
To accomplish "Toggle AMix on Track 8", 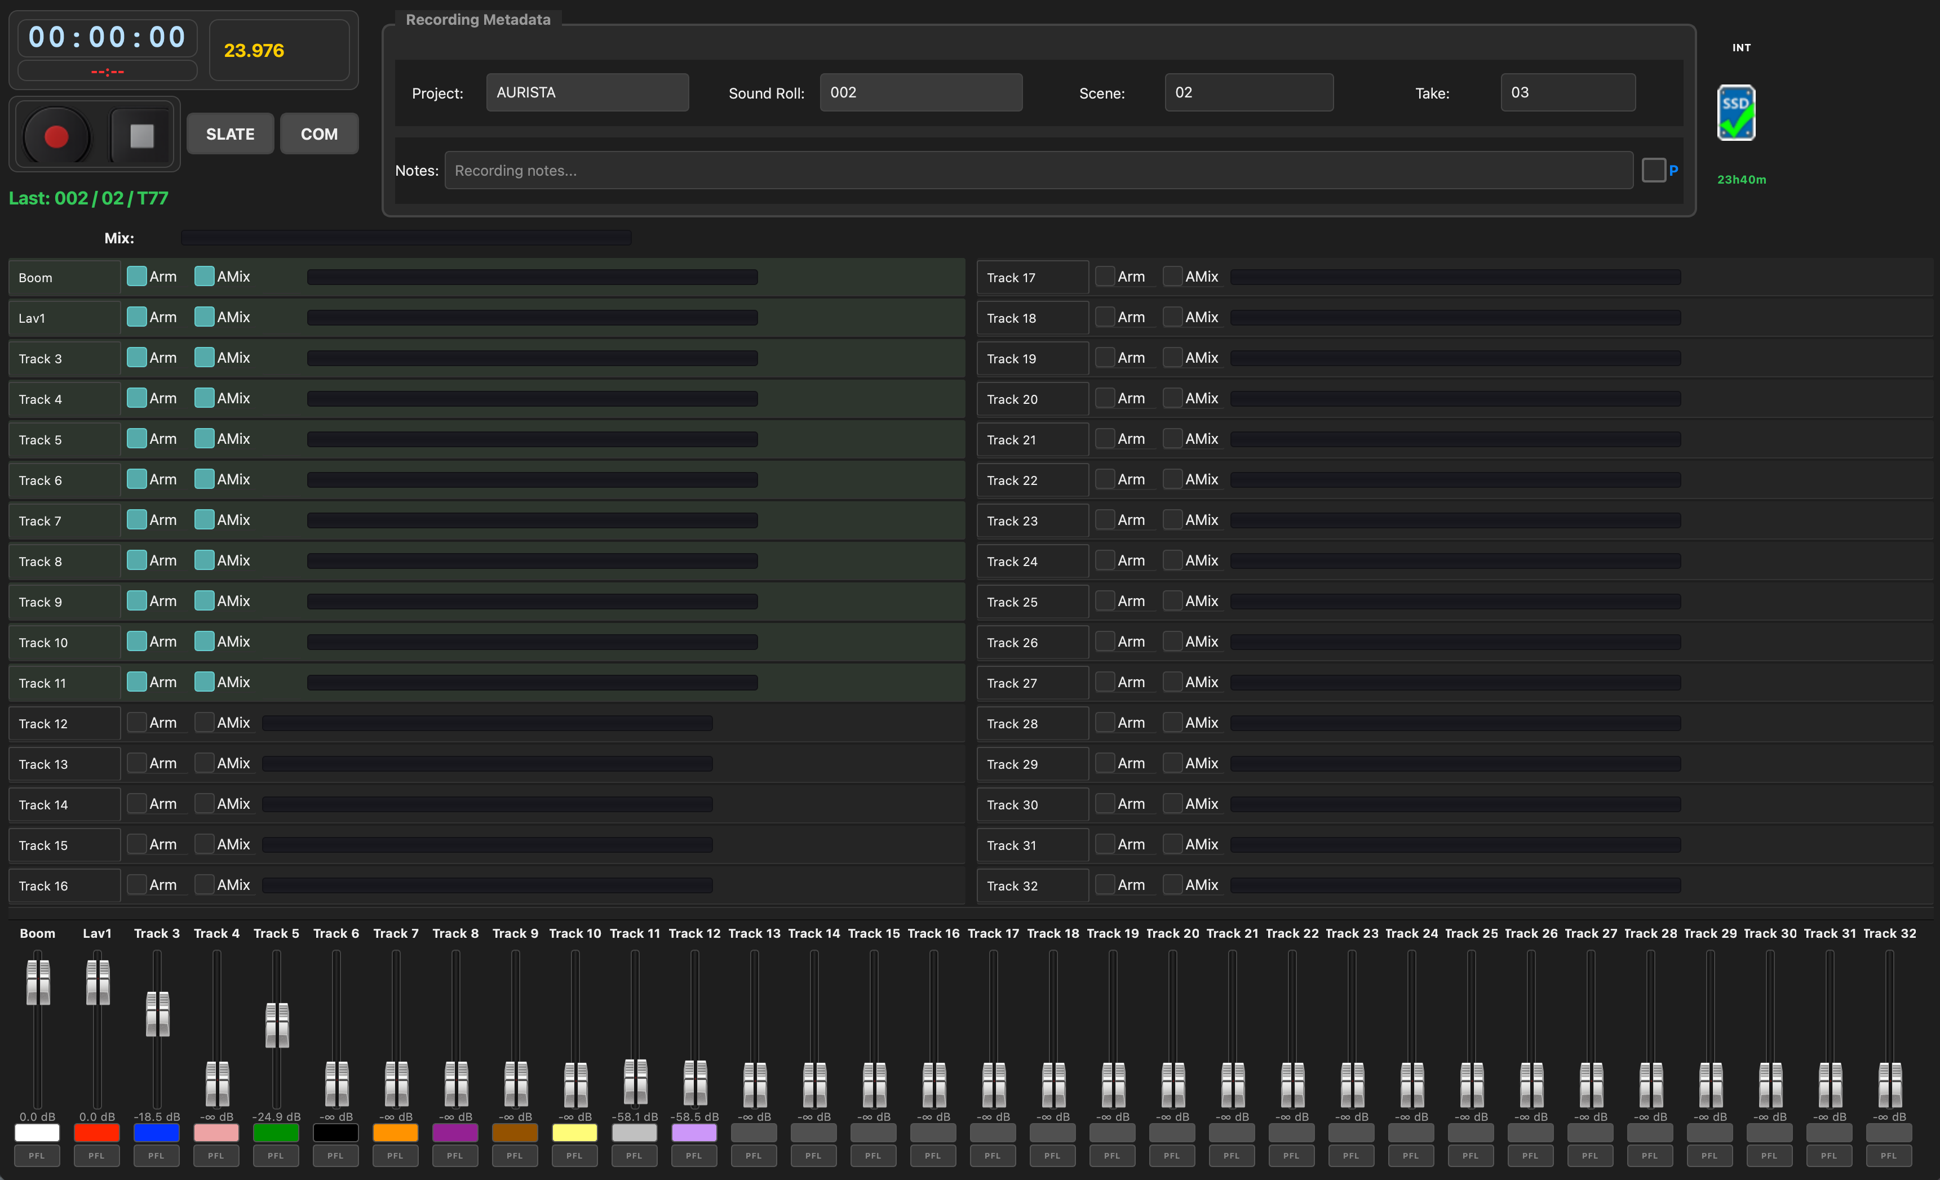I will tap(205, 560).
